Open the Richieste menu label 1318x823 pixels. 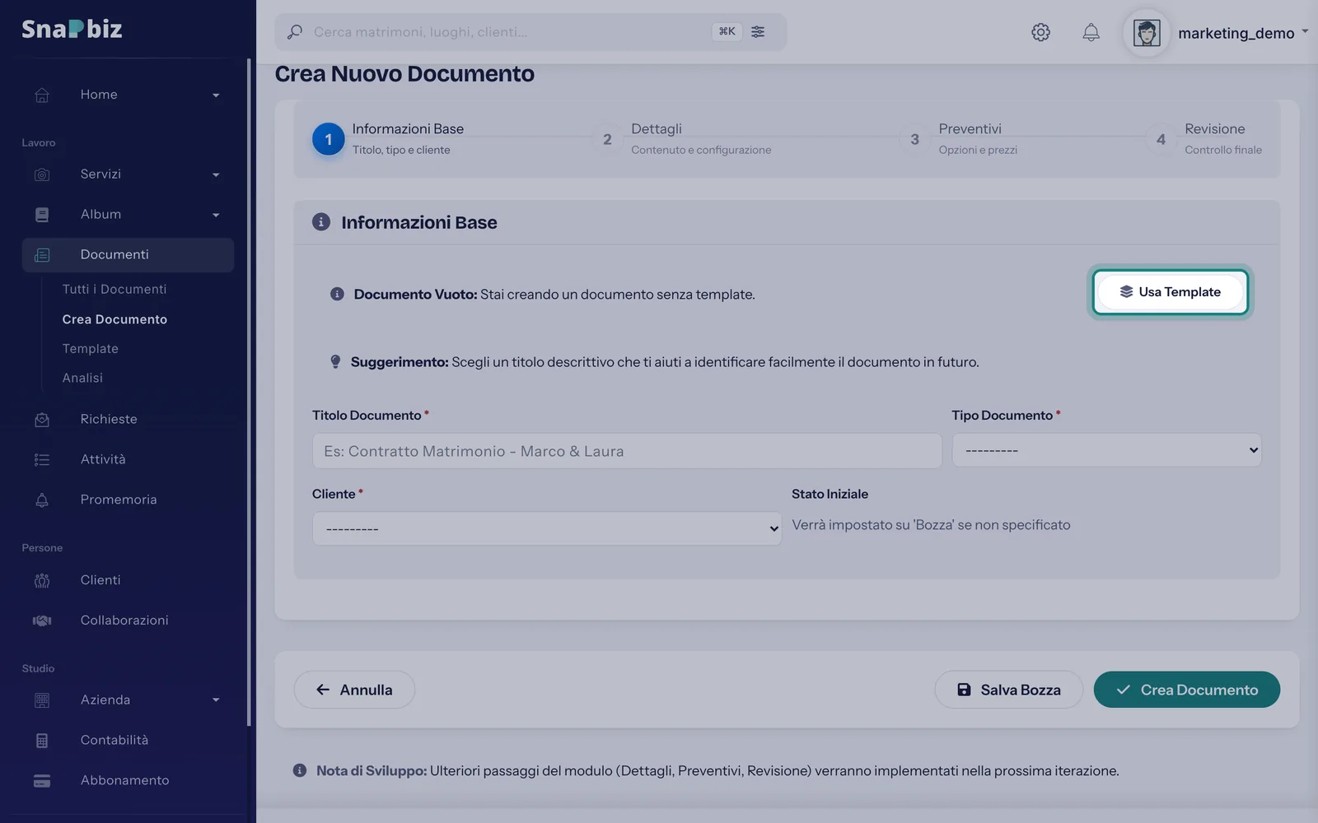pyautogui.click(x=109, y=420)
